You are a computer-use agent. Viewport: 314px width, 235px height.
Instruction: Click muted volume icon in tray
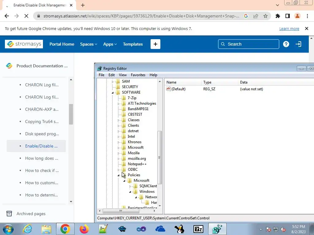[283, 229]
